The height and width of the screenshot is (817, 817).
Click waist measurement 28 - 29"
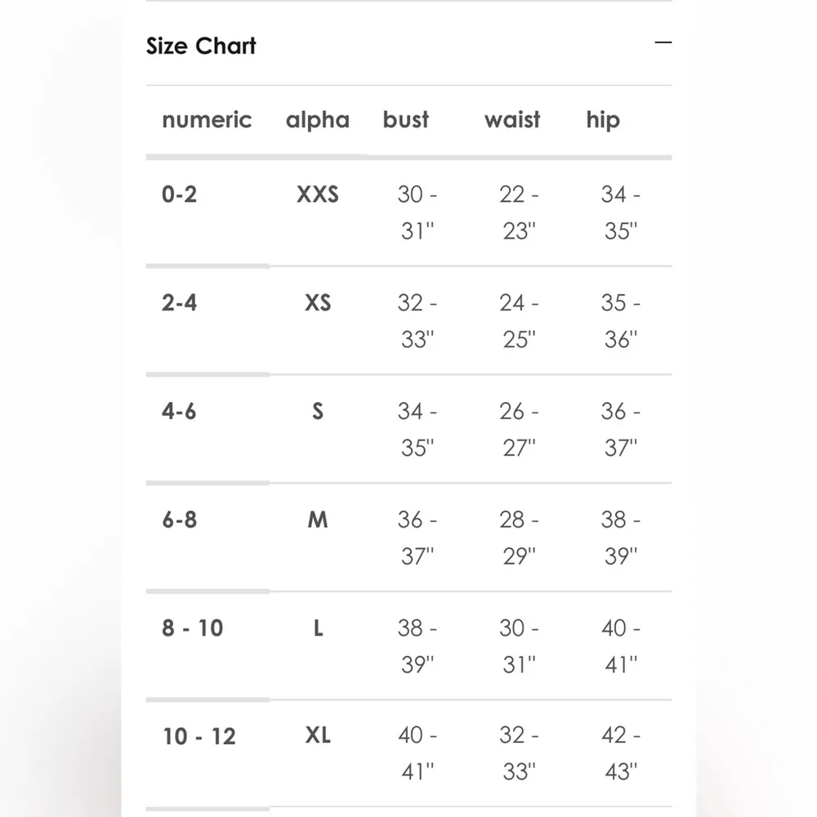tap(519, 538)
